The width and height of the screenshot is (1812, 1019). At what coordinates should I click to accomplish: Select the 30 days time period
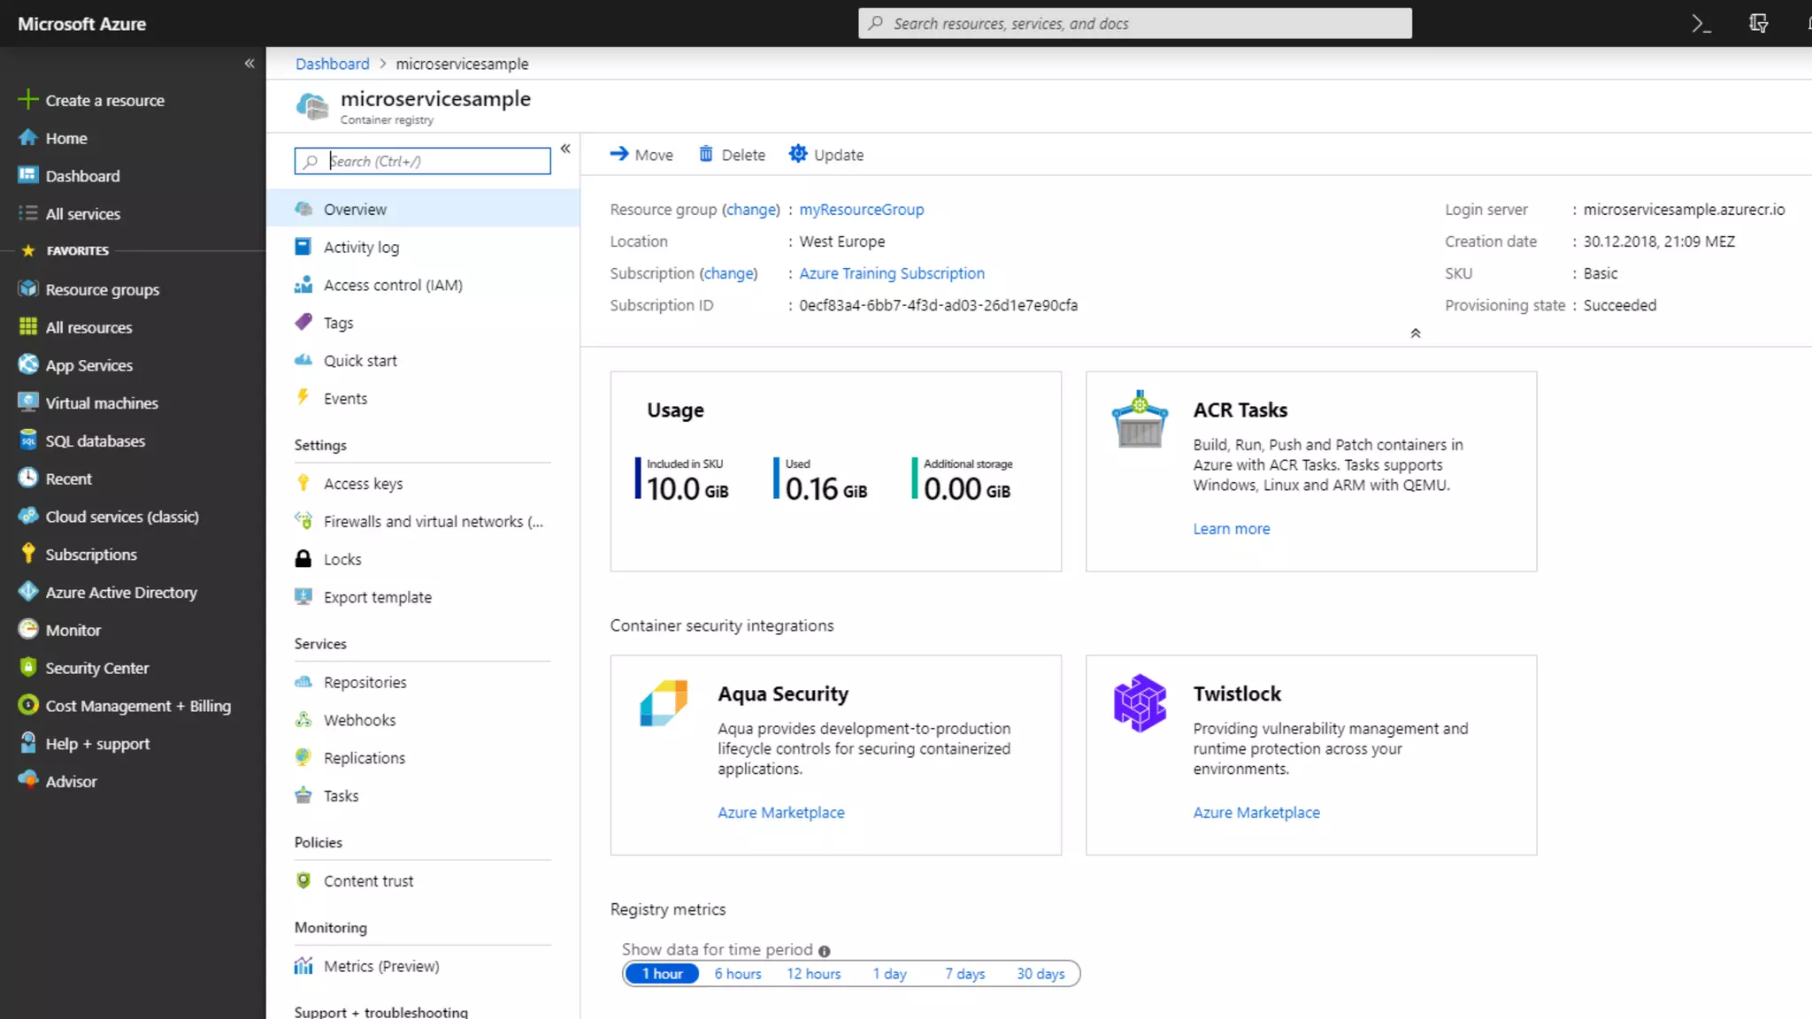pos(1040,974)
